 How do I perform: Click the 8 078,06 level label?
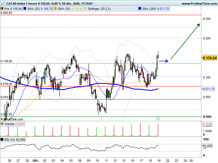(x=6, y=84)
